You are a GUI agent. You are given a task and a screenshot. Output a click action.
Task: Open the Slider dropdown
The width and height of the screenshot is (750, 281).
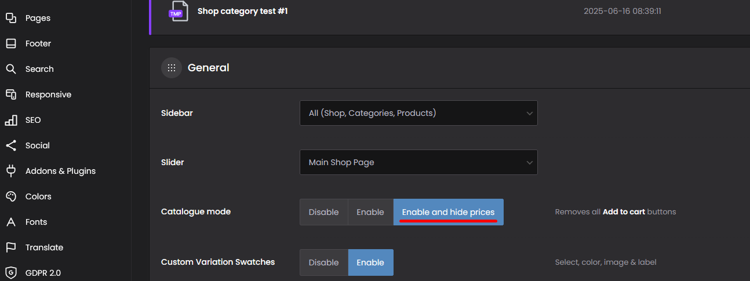[x=418, y=162]
